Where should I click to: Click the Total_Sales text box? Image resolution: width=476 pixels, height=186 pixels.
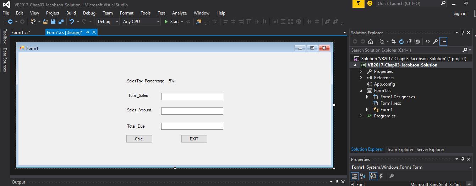192,97
